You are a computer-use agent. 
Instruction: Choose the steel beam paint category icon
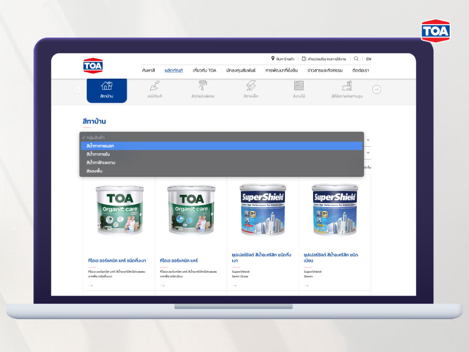251,86
